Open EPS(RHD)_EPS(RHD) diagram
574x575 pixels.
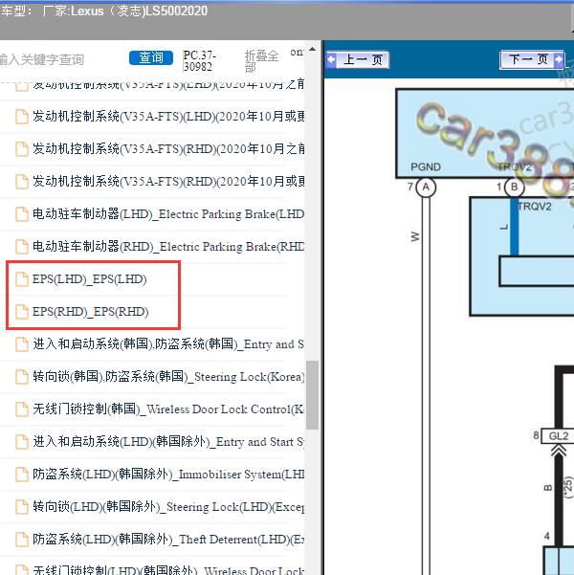(x=91, y=312)
